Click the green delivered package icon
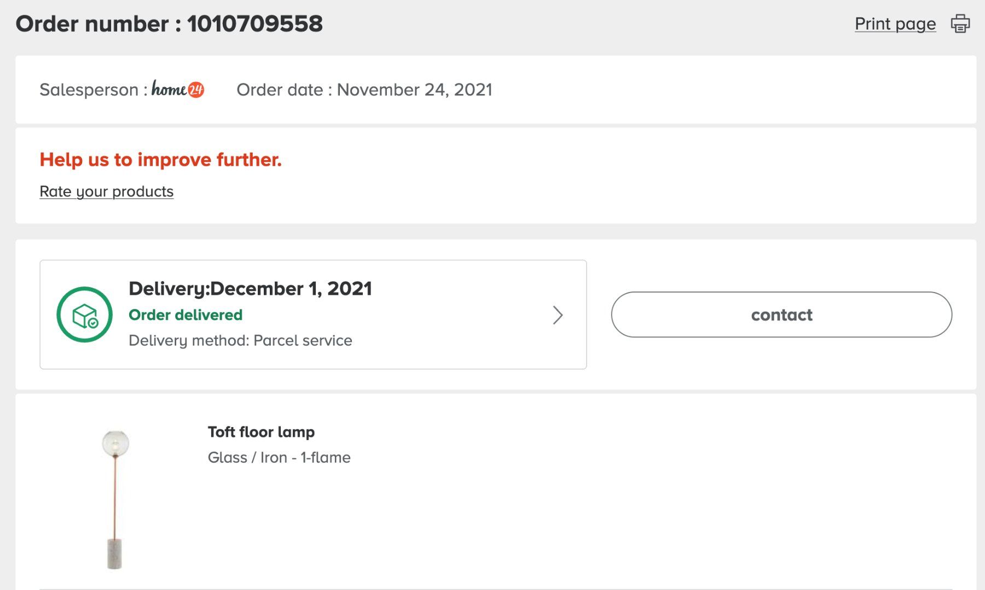The image size is (985, 590). 84,314
